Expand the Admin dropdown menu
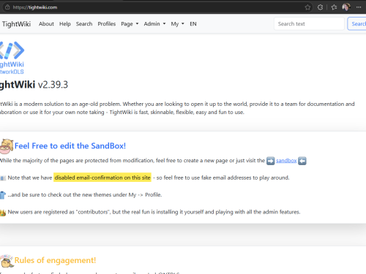This screenshot has width=366, height=274. pos(154,24)
